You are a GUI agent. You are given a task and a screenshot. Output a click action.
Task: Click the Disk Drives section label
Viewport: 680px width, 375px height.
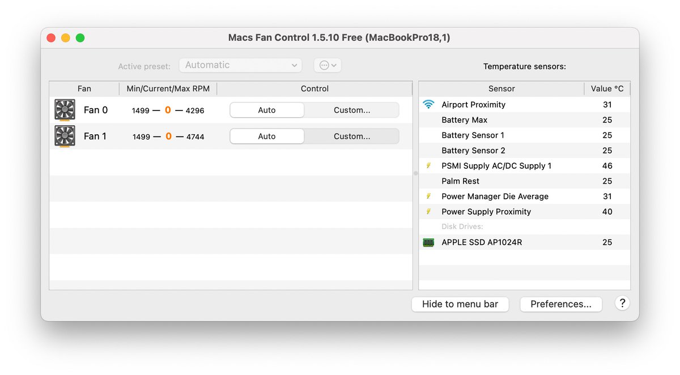click(x=462, y=227)
